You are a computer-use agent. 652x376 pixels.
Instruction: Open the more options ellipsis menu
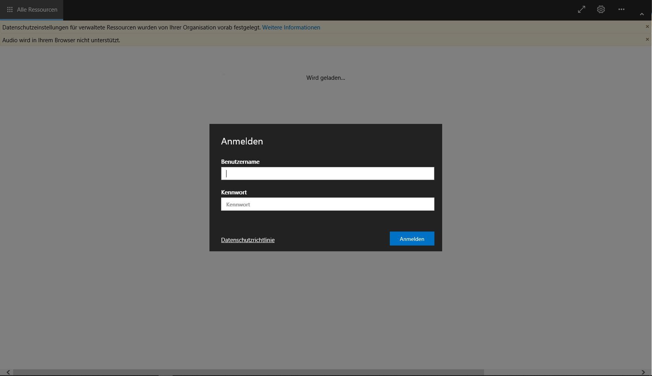pyautogui.click(x=621, y=9)
